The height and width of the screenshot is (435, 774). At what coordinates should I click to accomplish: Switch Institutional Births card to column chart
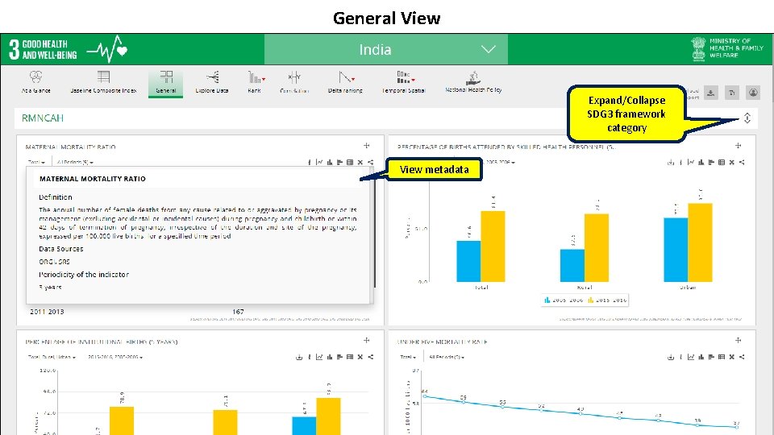click(330, 357)
